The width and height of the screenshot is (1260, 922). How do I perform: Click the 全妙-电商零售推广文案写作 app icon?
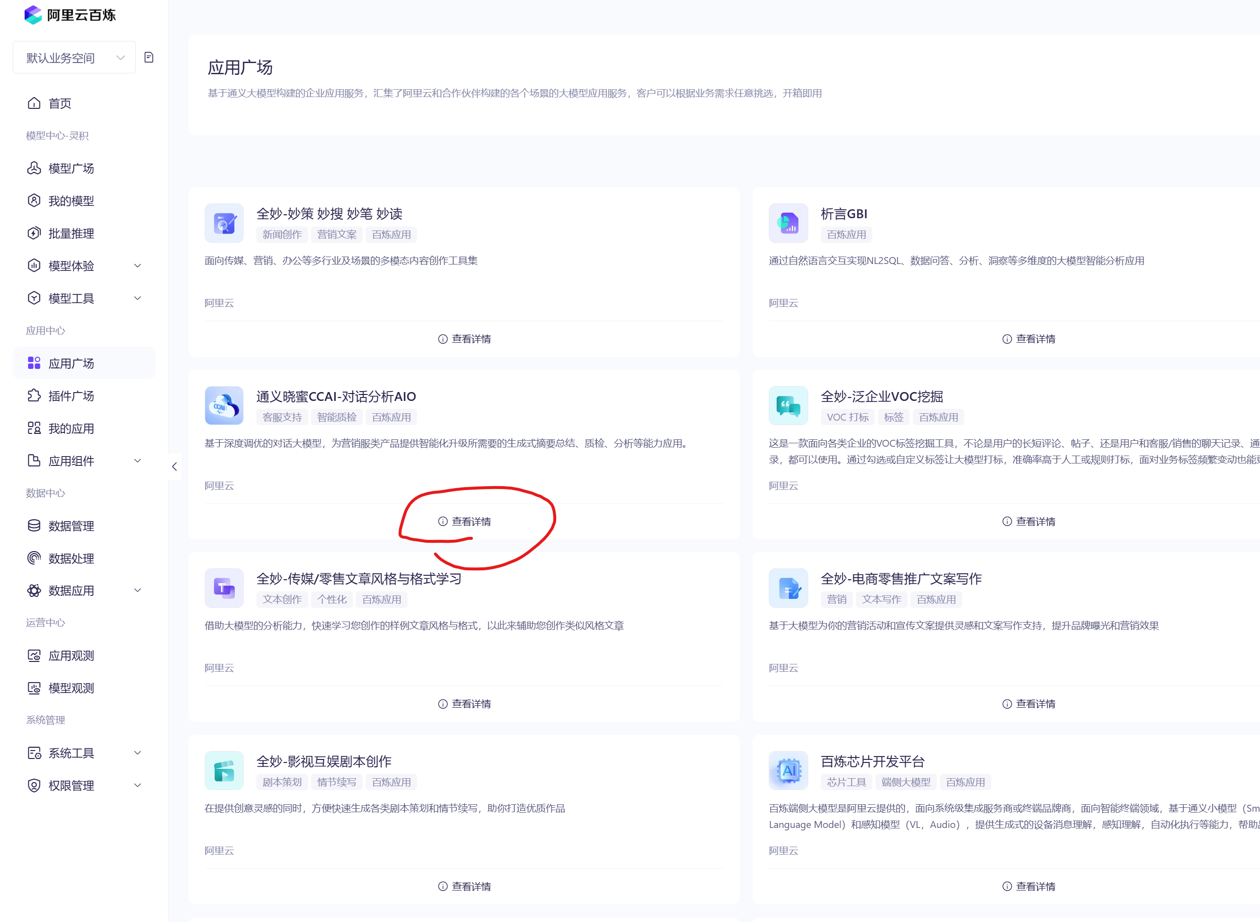click(787, 588)
